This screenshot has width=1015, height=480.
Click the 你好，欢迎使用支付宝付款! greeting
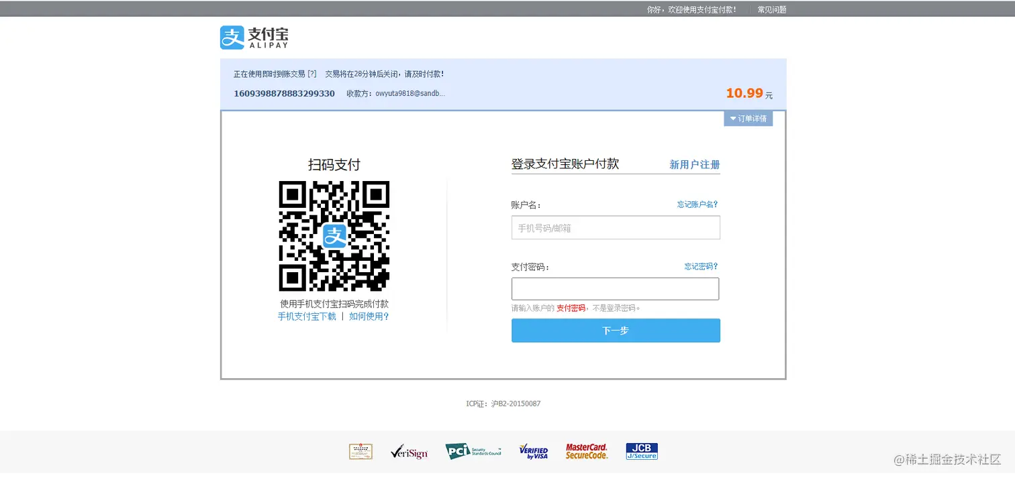point(691,9)
